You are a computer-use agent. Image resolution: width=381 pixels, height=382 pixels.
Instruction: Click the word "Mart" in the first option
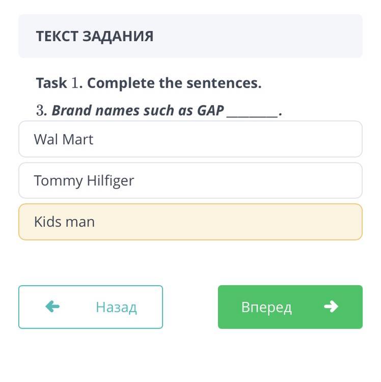78,140
